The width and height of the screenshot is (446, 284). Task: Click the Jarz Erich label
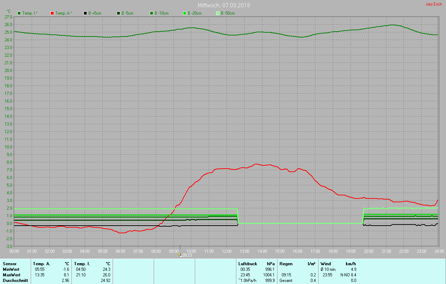click(433, 4)
